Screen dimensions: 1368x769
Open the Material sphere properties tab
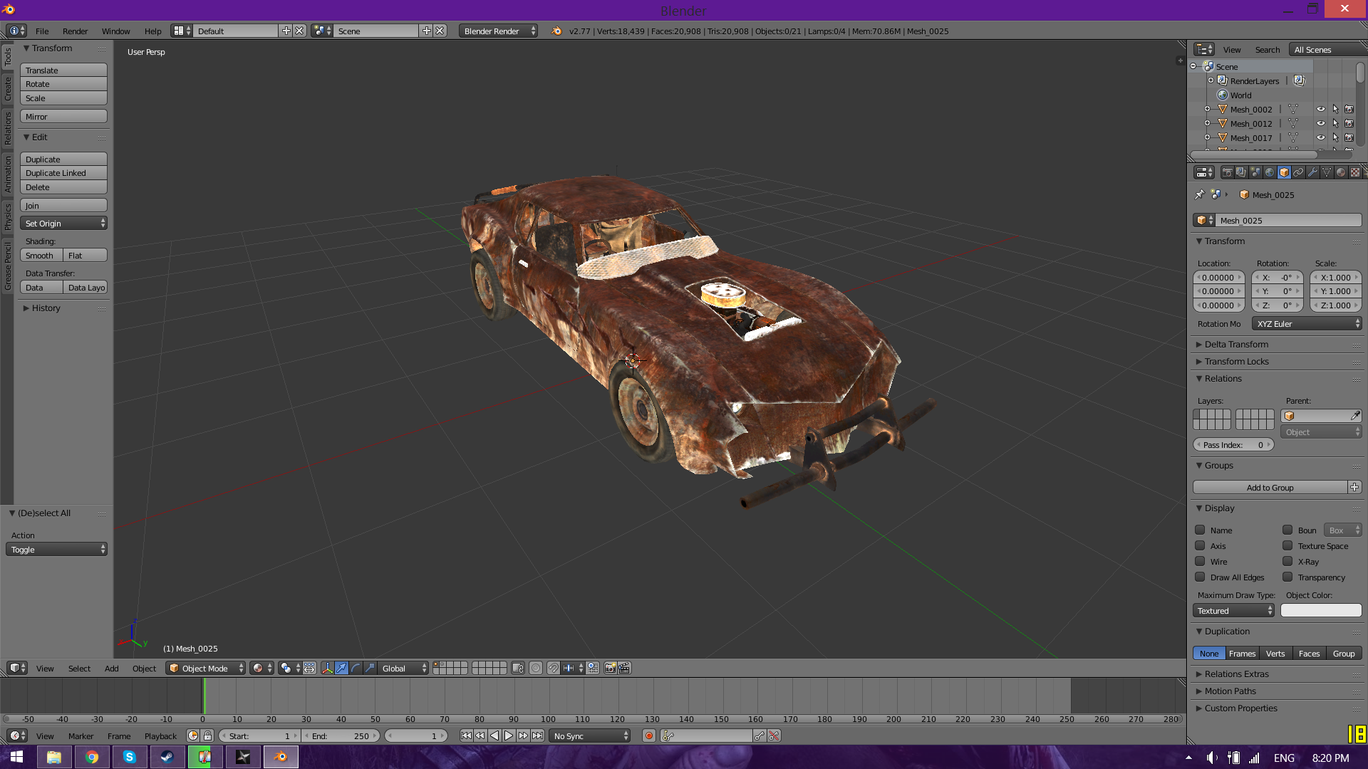(1340, 172)
